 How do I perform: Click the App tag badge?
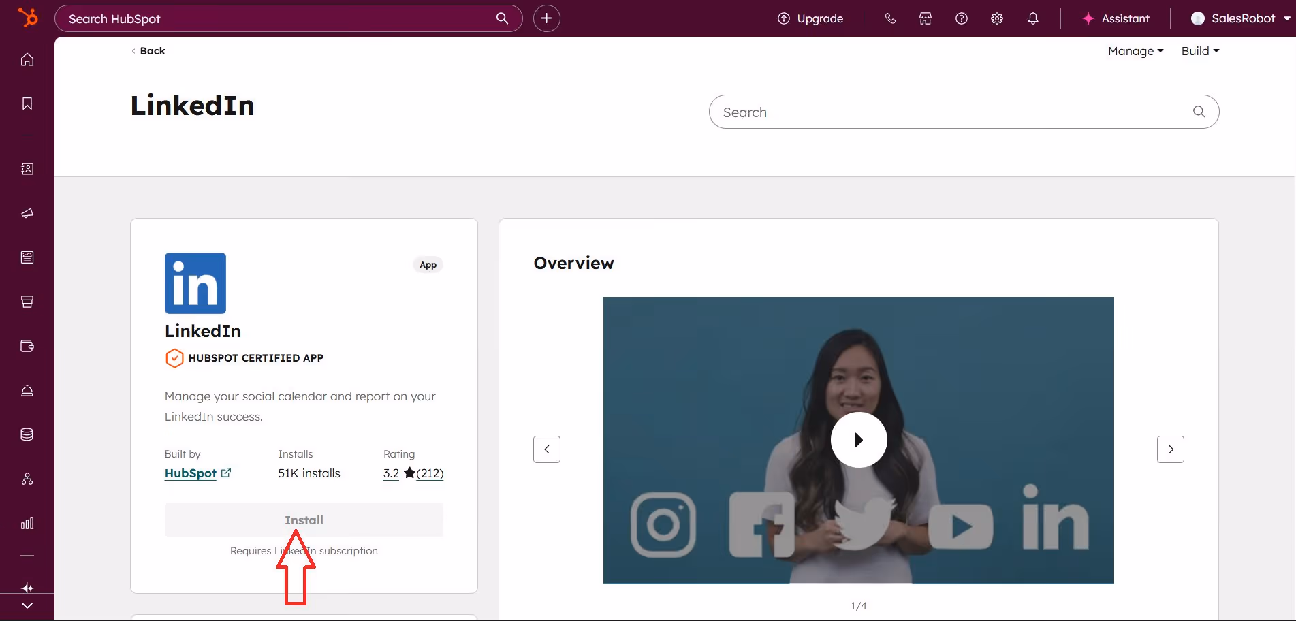tap(428, 265)
